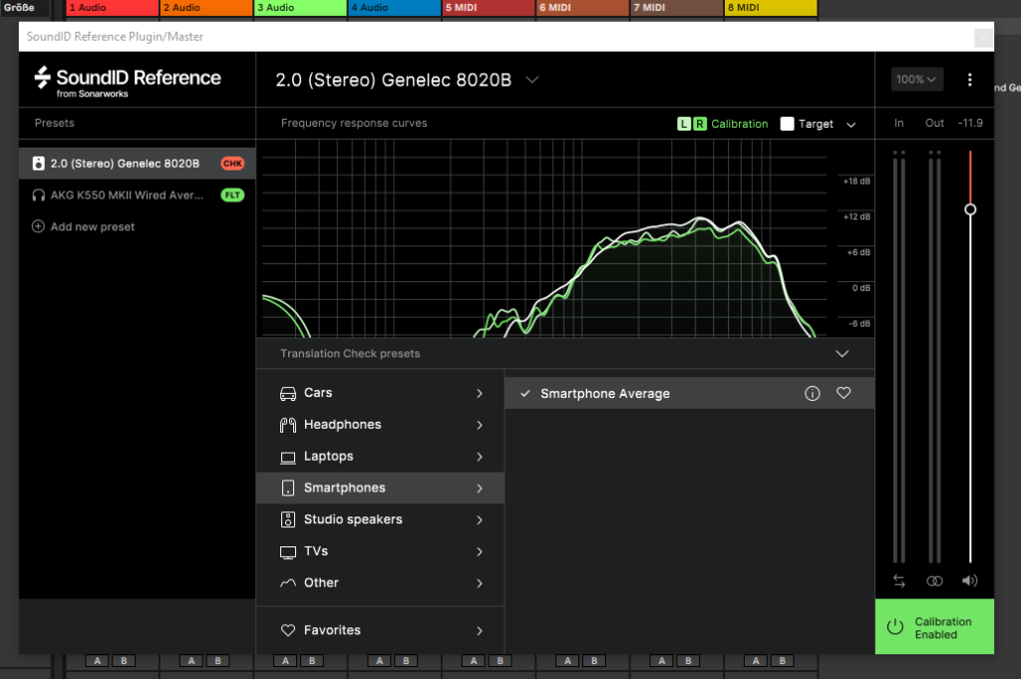Click the speaker icon in the Studio speakers row
Viewport: 1021px width, 679px height.
click(288, 519)
